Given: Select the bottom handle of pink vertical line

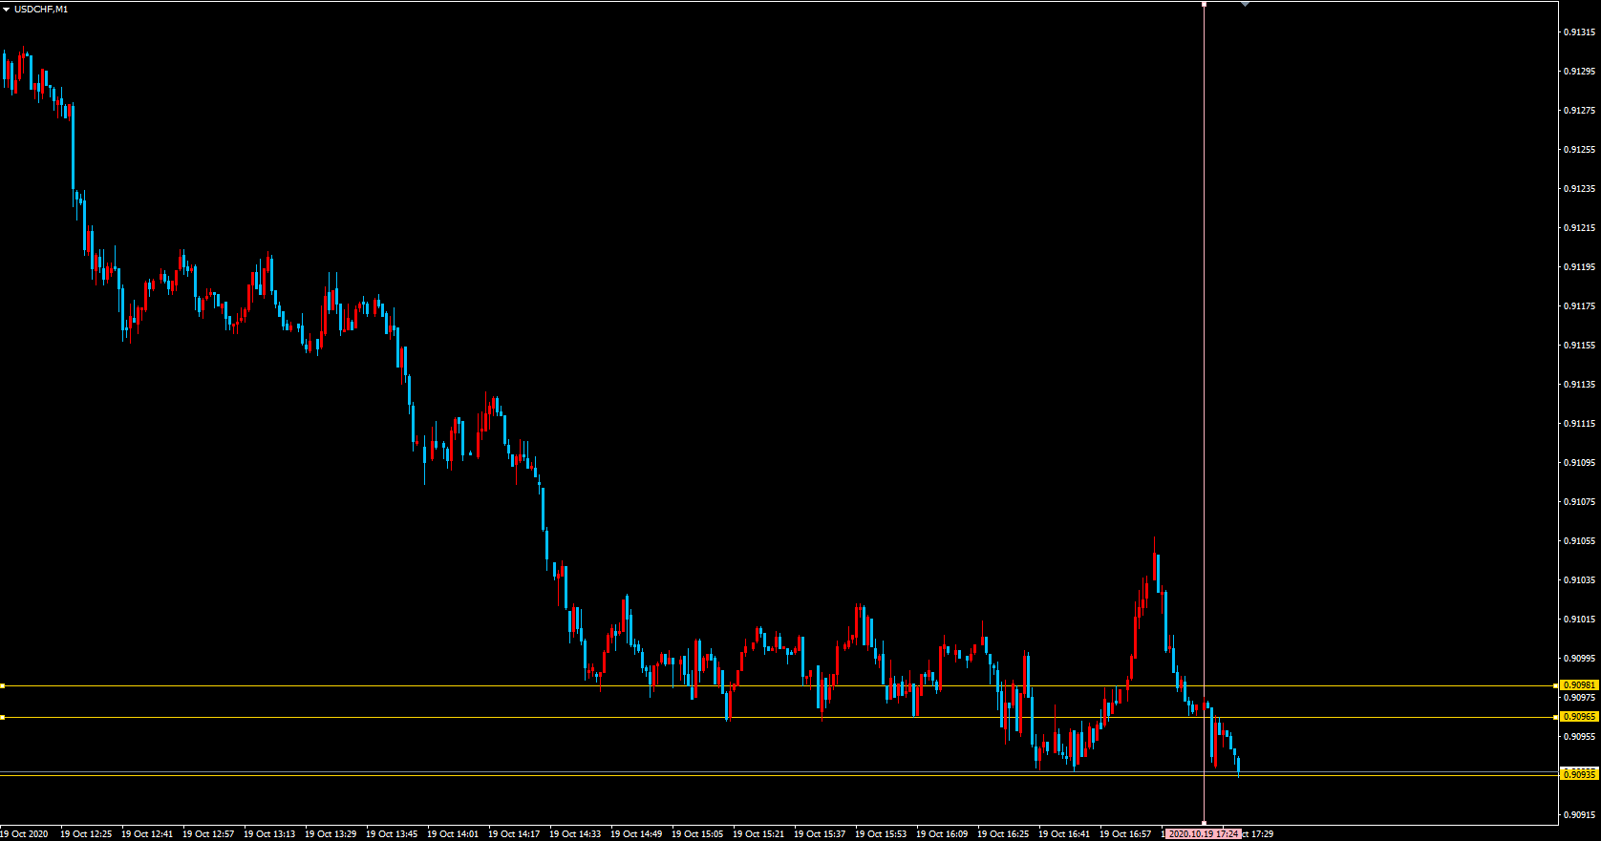Looking at the screenshot, I should coord(1204,822).
